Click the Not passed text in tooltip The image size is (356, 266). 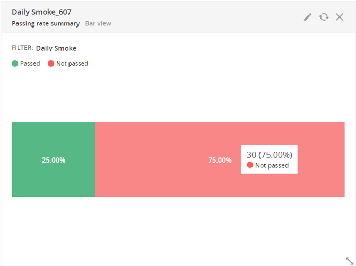pyautogui.click(x=272, y=165)
